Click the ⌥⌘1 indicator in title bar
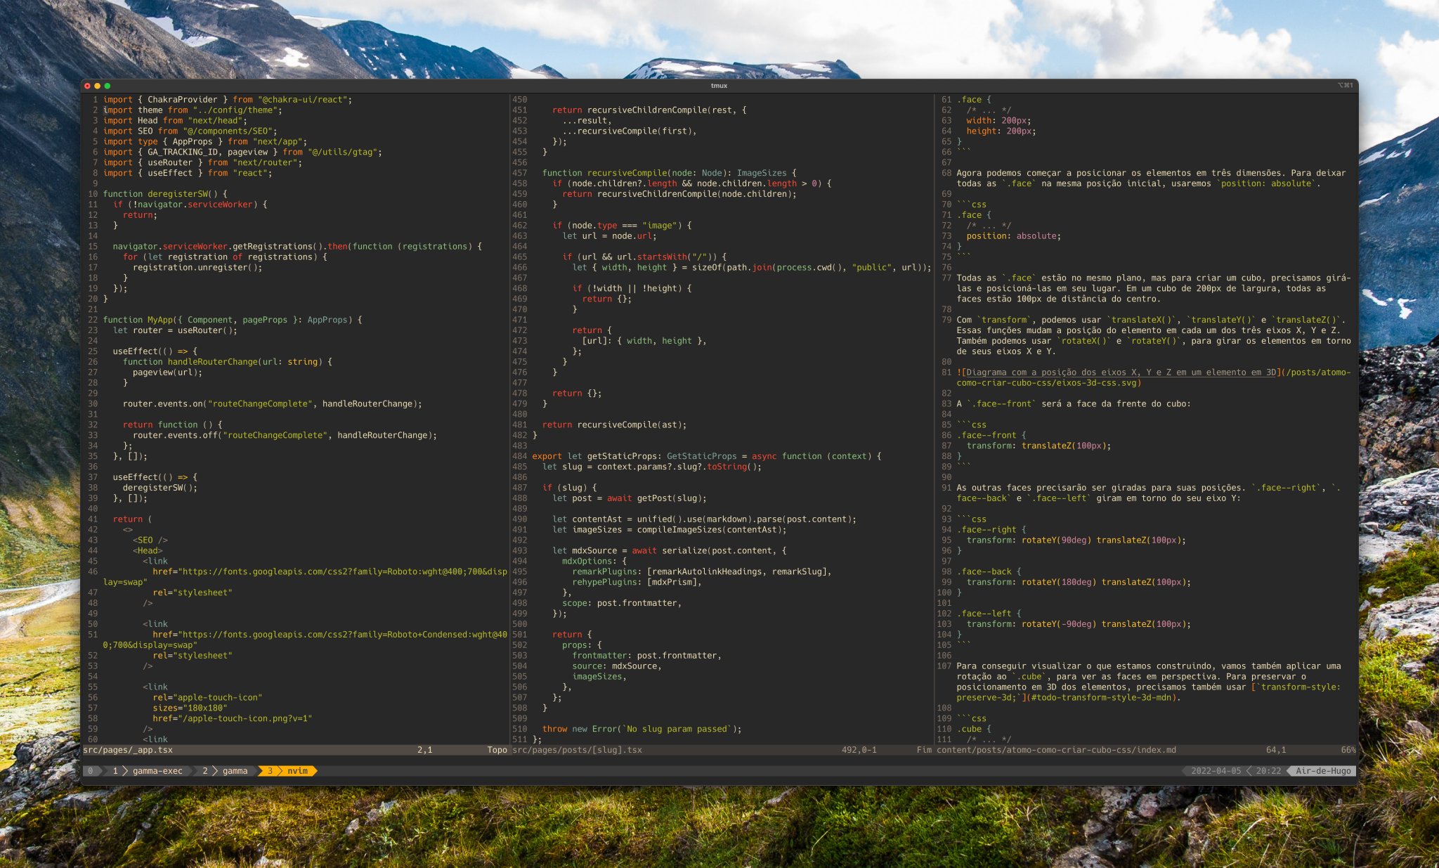The width and height of the screenshot is (1439, 868). point(1345,84)
